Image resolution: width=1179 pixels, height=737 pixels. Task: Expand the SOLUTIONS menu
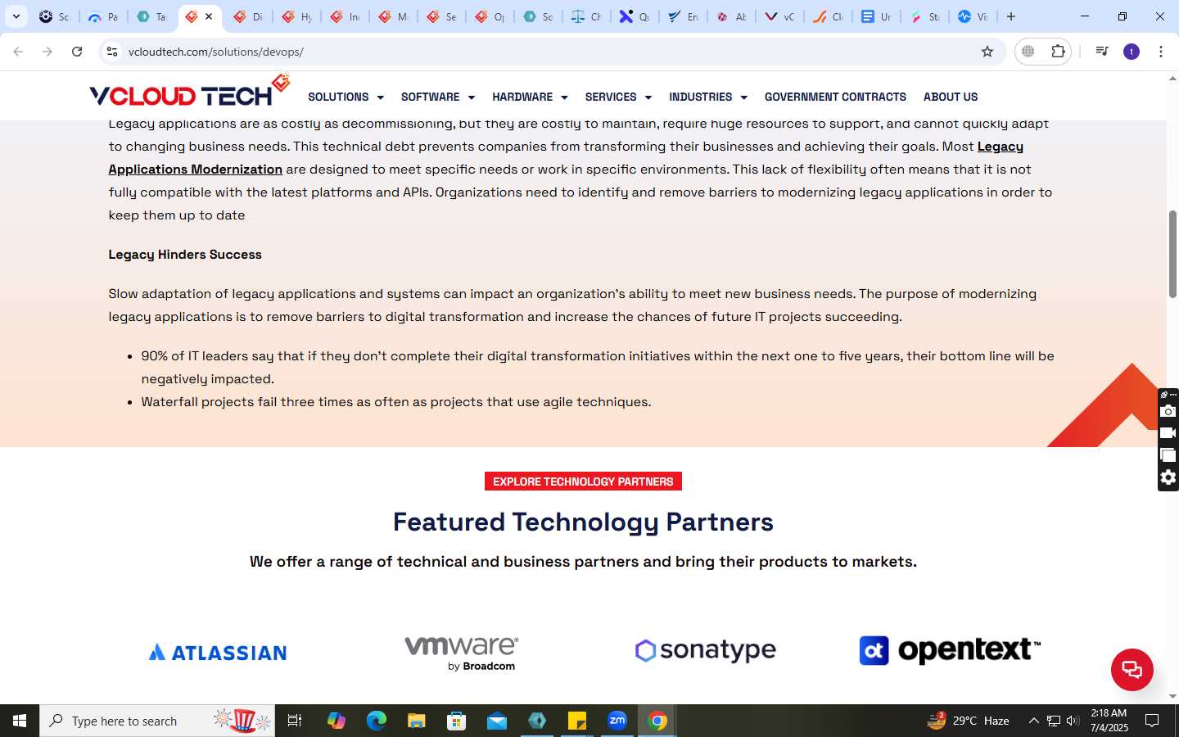click(346, 97)
